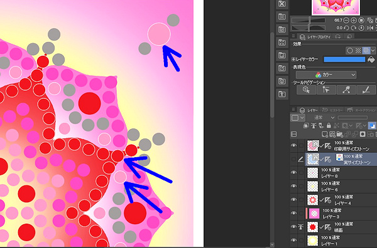Image resolution: width=377 pixels, height=248 pixels.
Task: Expand the レイヤーカラー settings
Action: 293,59
